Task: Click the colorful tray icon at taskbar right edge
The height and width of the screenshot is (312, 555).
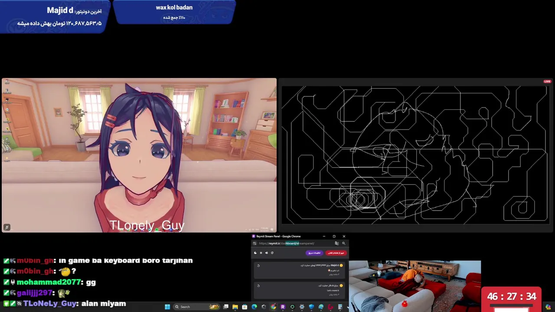Action: (x=548, y=307)
